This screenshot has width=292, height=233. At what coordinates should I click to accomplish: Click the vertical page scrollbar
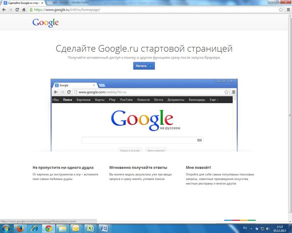click(290, 115)
